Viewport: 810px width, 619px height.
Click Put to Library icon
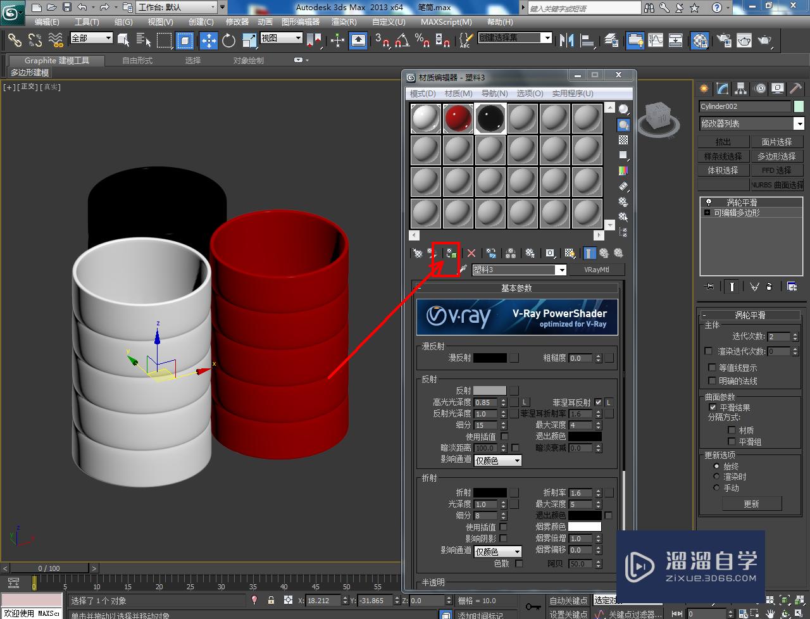point(530,253)
